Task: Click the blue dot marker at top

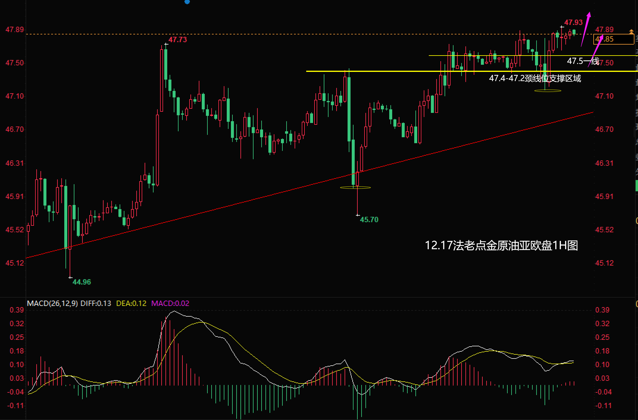Action: (x=187, y=2)
